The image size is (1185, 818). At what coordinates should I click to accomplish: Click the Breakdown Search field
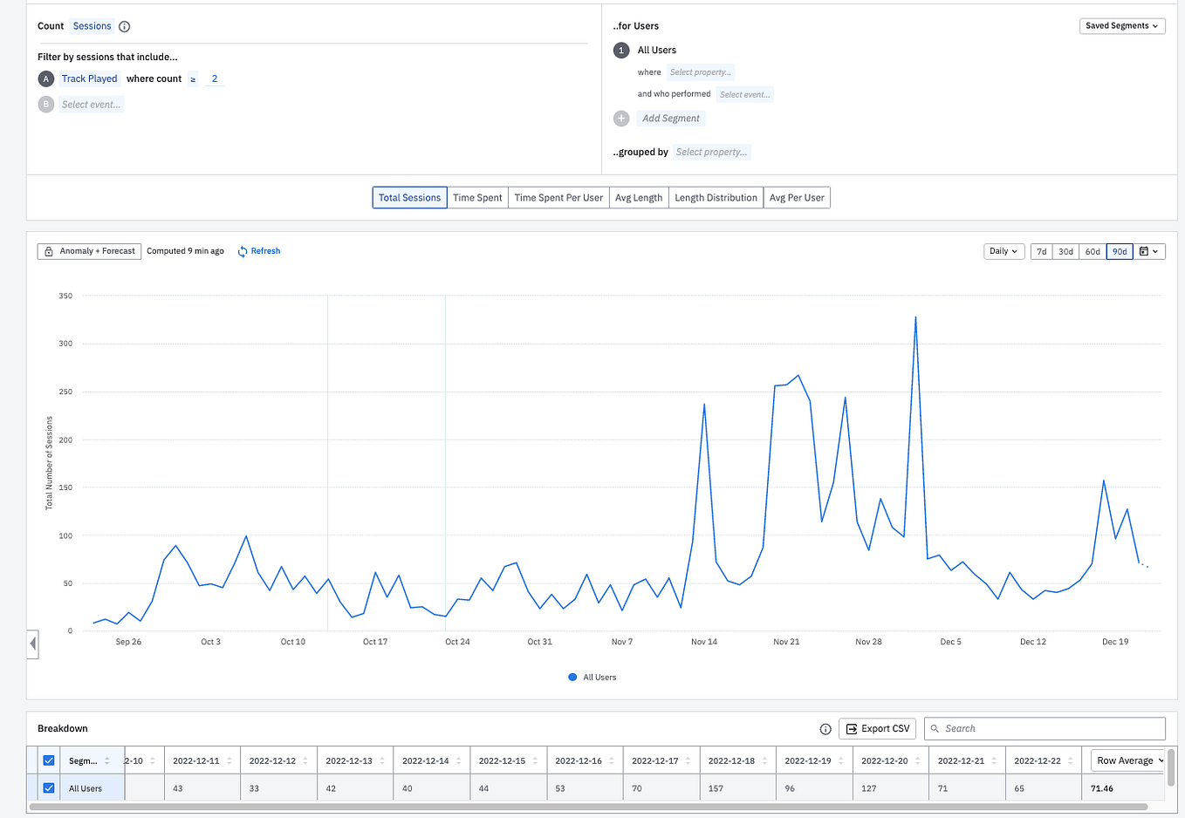click(x=1045, y=729)
